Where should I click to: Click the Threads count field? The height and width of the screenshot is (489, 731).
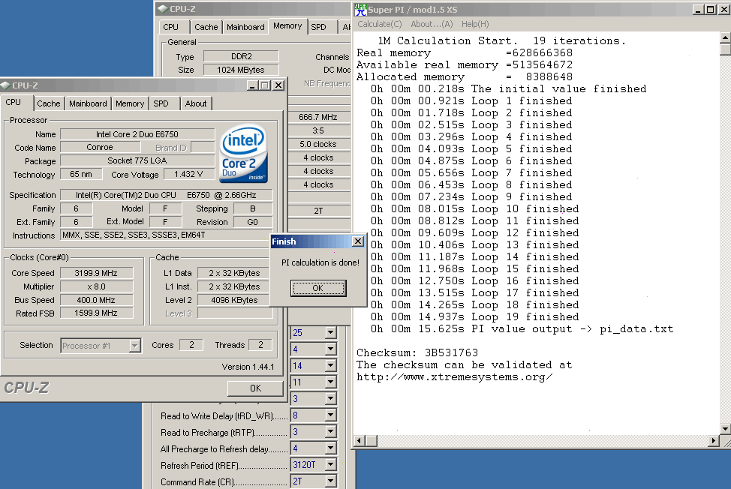260,345
